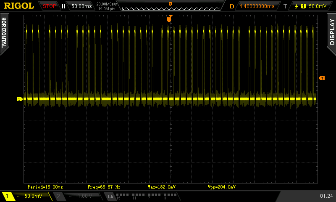This screenshot has width=336, height=202.
Task: Click the orange D delay label
Action: click(232, 6)
